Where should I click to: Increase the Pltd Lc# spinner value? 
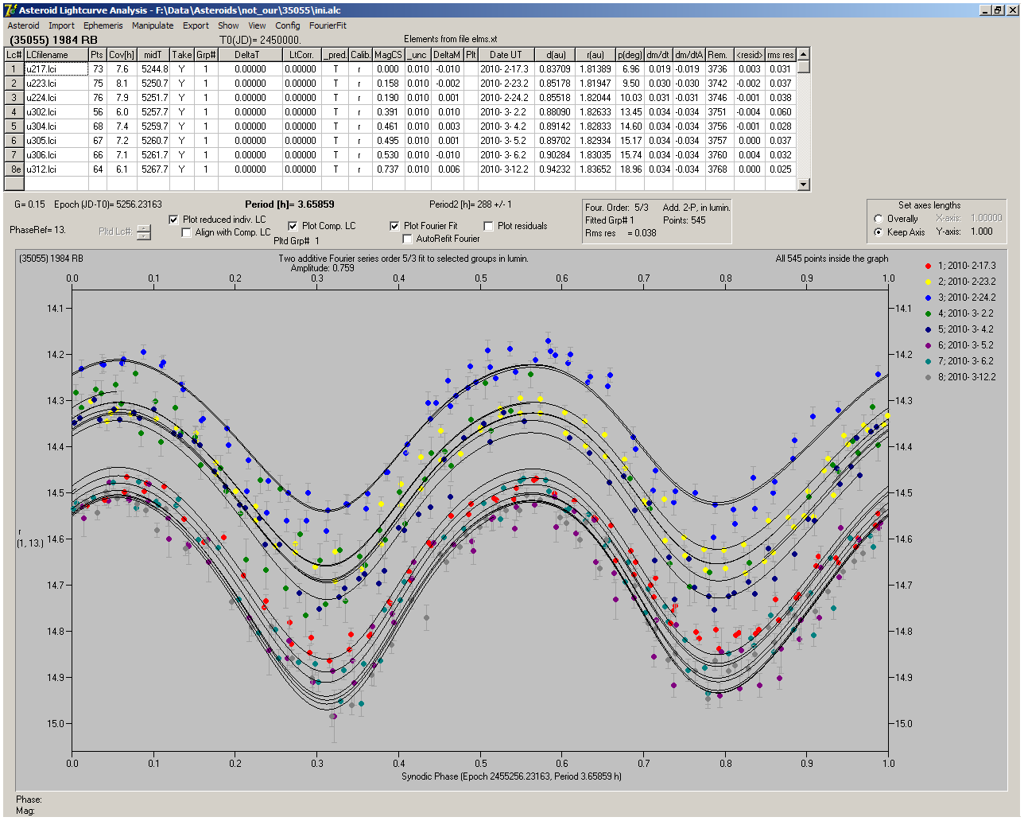coord(144,228)
